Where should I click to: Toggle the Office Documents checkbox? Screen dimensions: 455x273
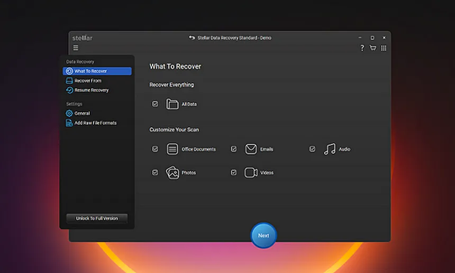pos(155,149)
